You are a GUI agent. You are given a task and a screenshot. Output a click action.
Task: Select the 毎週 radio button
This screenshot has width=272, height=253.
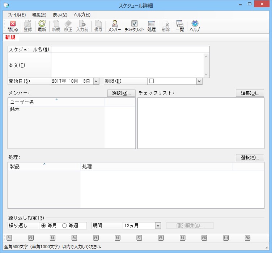65,225
